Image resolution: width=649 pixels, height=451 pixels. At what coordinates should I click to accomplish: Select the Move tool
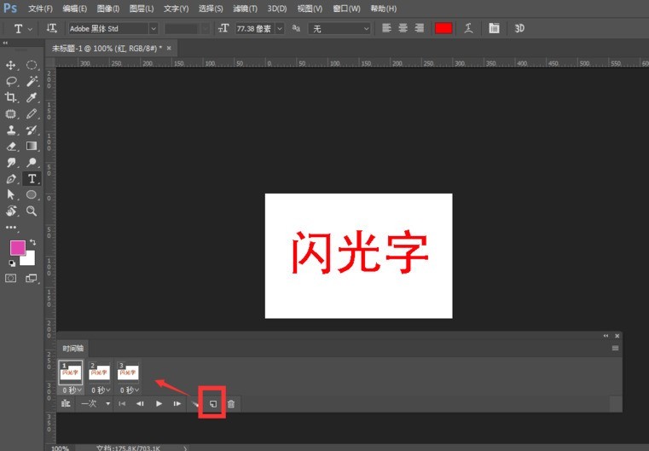click(11, 65)
